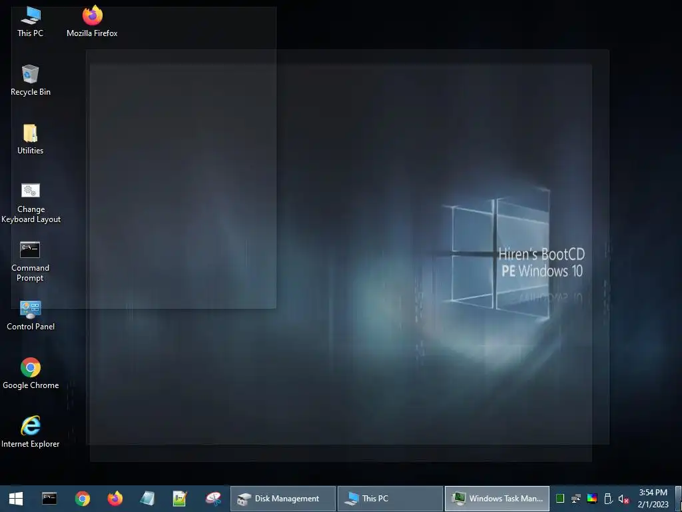Click the green square tray icon
This screenshot has height=512, width=682.
click(x=560, y=499)
